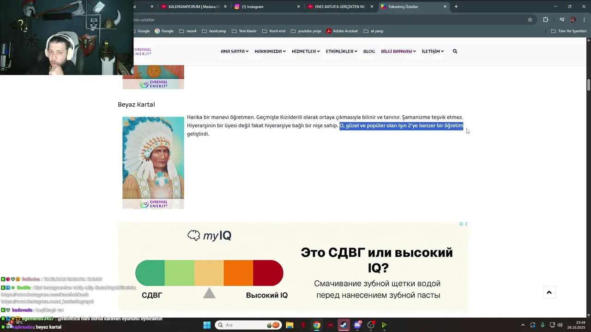Screen dimensions: 591x332
Task: Click the network display tray icon
Action: pyautogui.click(x=552, y=325)
